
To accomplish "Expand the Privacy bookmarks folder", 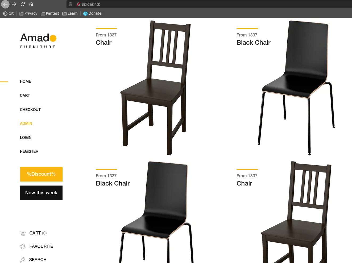I will point(28,13).
